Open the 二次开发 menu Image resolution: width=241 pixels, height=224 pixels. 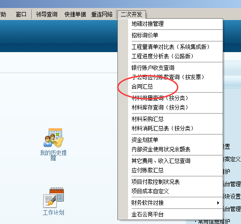131,14
